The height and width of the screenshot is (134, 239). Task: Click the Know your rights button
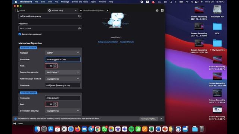tap(149, 119)
